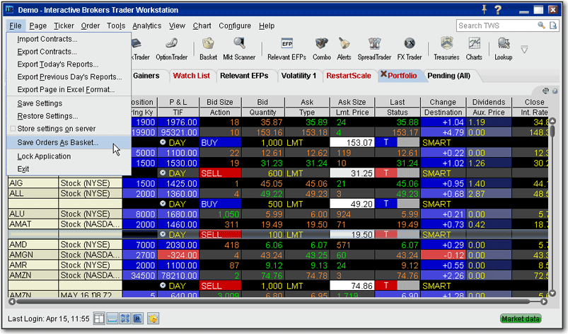Image resolution: width=568 pixels, height=334 pixels.
Task: Click the Market data status button
Action: [x=521, y=318]
